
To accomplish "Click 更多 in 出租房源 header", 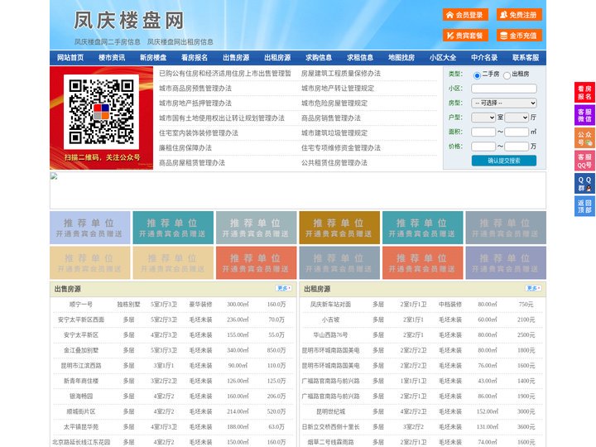I will 533,289.
